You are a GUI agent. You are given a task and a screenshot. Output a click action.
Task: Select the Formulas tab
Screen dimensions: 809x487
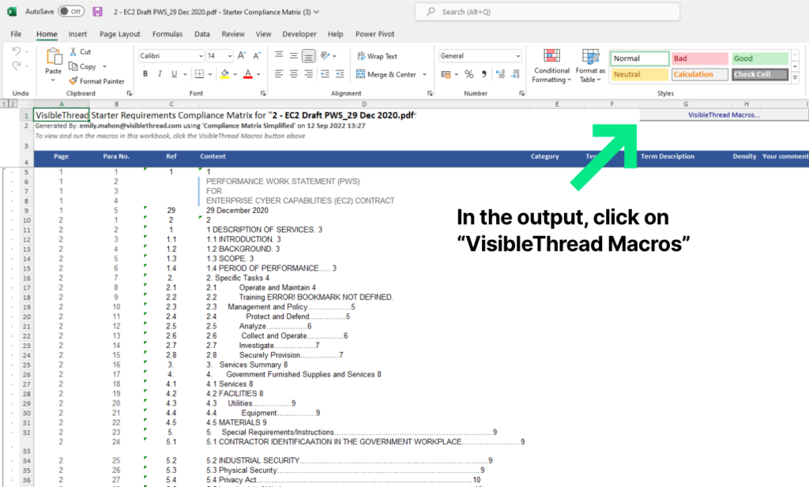[x=167, y=34]
